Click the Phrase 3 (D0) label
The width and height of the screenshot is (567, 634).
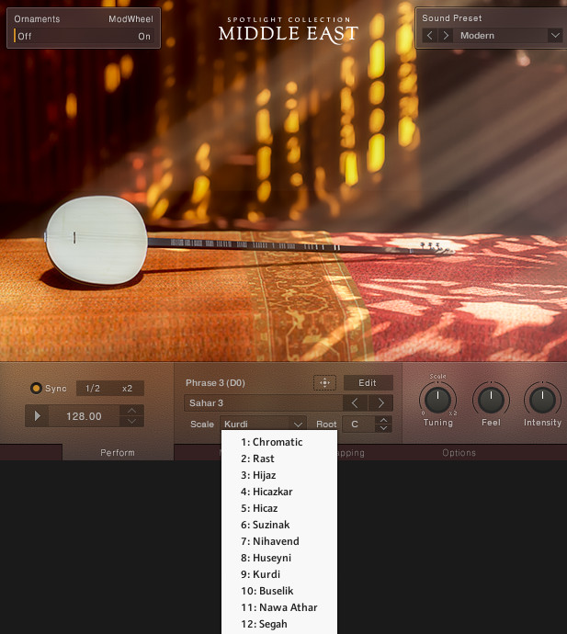(x=215, y=382)
